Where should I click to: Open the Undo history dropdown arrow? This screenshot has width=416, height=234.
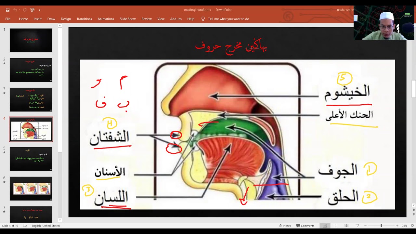[x=19, y=10]
